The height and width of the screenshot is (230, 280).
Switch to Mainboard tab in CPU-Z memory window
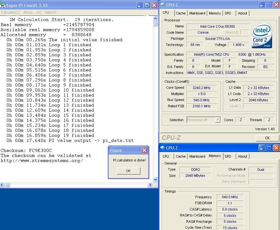click(197, 156)
